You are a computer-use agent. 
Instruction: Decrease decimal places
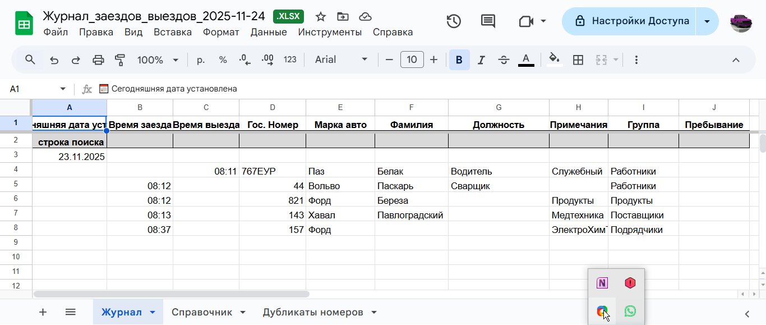244,59
